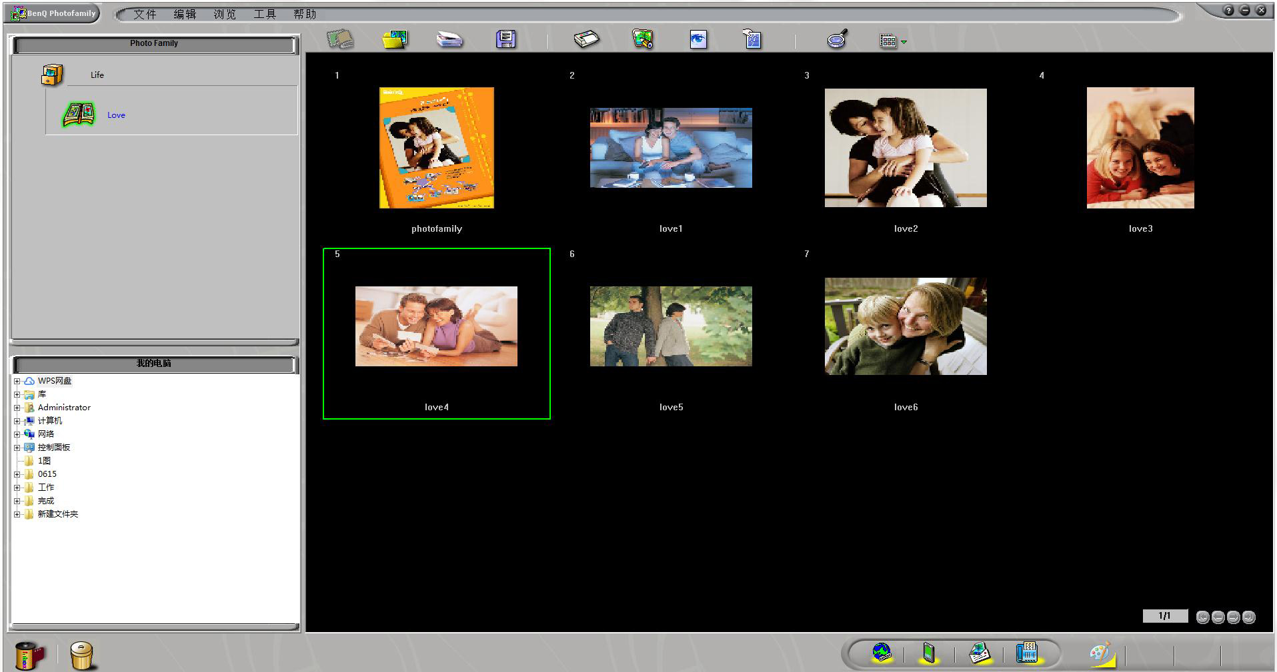
Task: Click the floppy disk save icon
Action: pyautogui.click(x=506, y=39)
